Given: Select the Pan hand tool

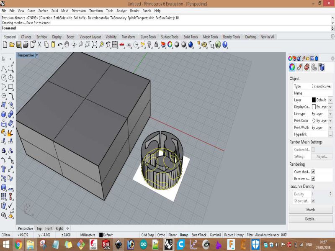Looking at the screenshot, I should (x=67, y=44).
